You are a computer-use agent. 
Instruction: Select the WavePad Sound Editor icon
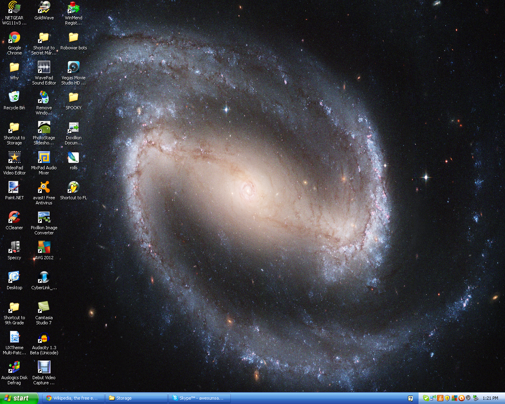point(44,73)
